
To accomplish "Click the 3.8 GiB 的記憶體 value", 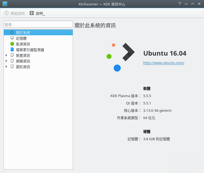I will [x=157, y=139].
